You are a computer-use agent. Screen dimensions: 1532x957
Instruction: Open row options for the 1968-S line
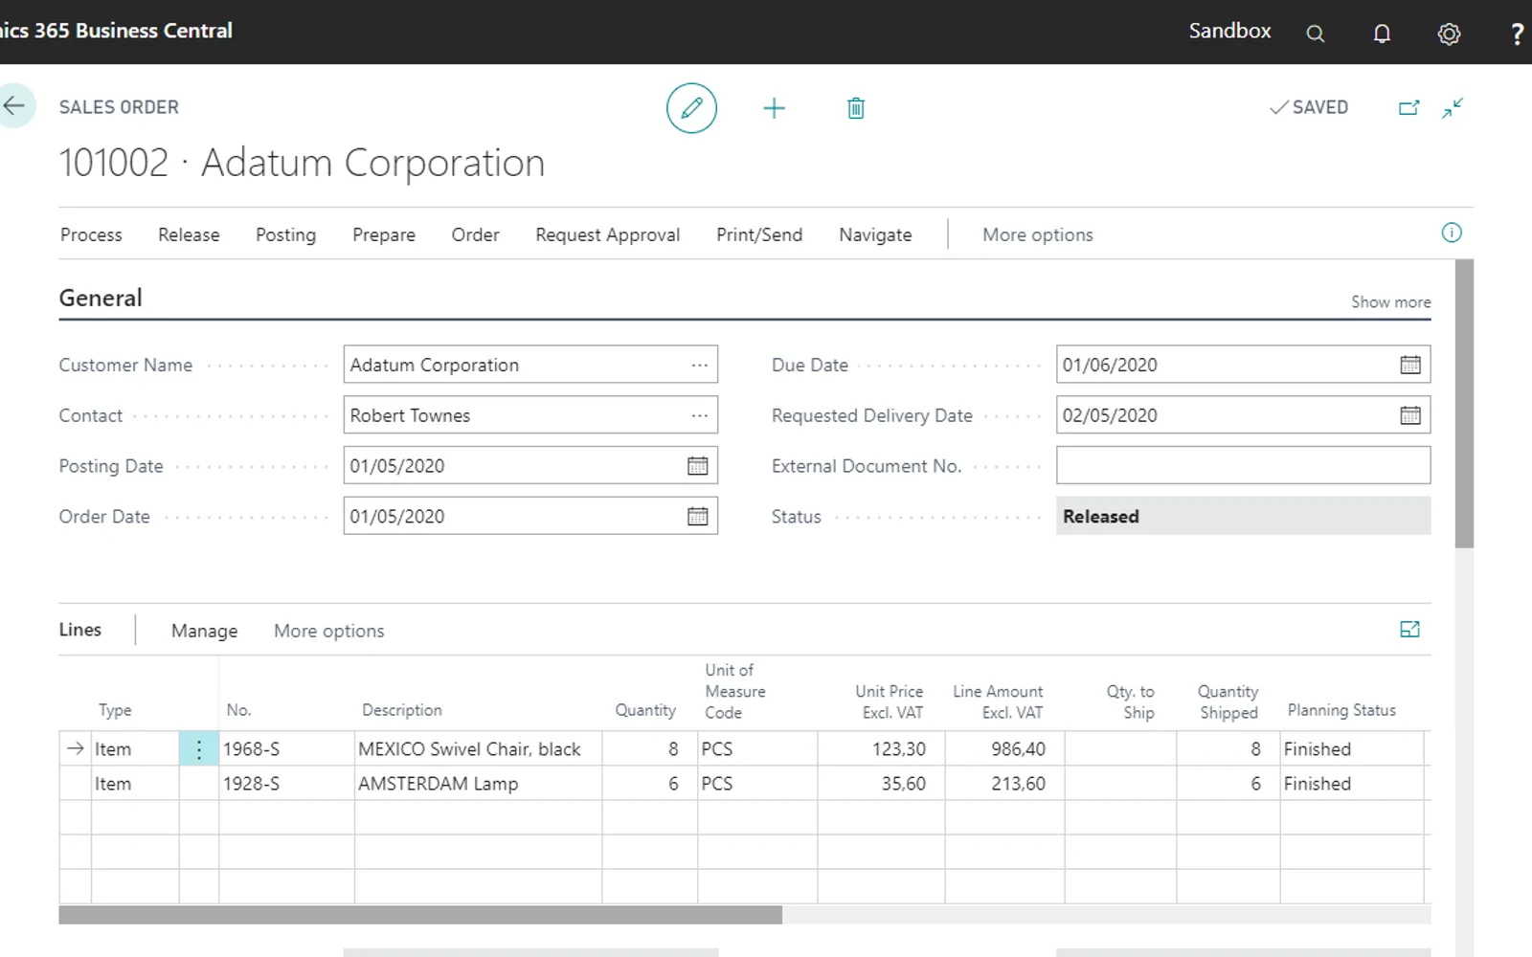(x=199, y=749)
